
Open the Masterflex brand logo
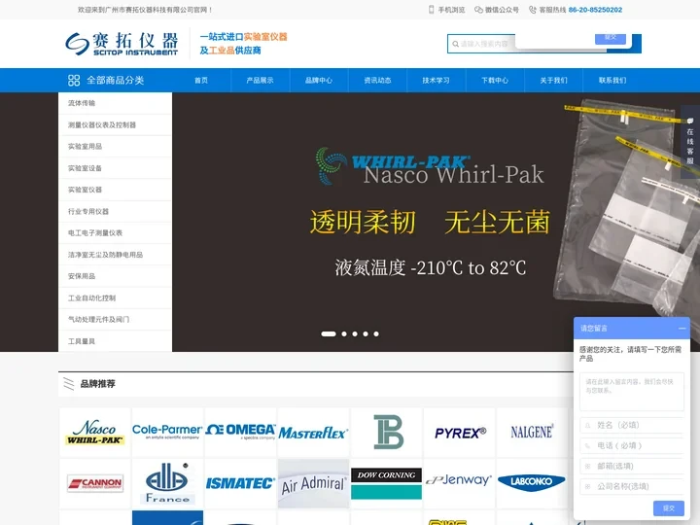coord(313,432)
